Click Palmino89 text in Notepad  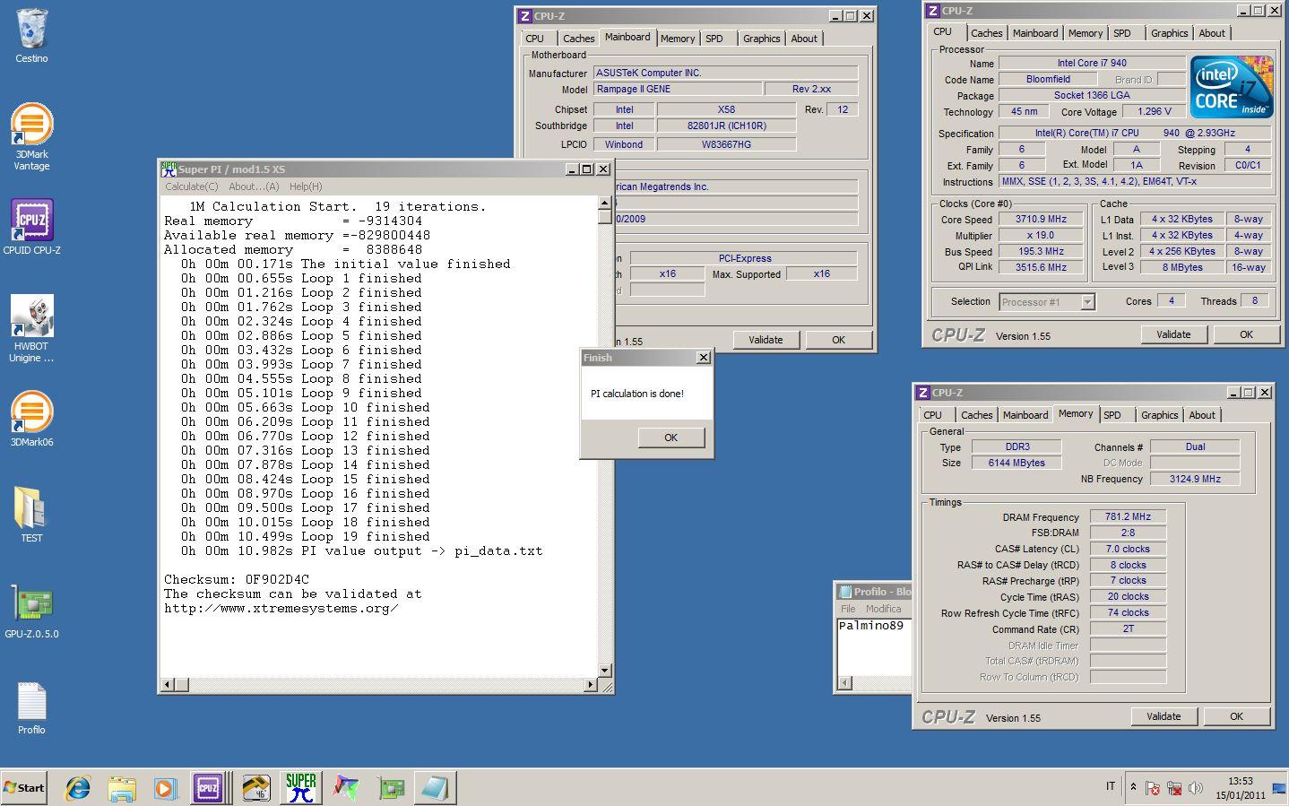tap(870, 626)
